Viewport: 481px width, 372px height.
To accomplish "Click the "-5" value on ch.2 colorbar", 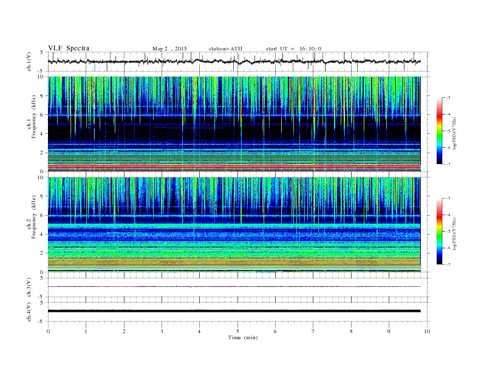I will (448, 232).
